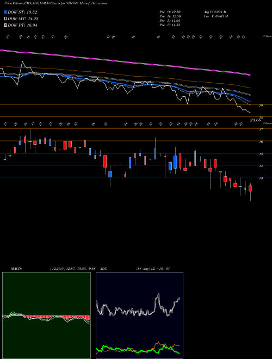Select the 'Pre V: 0.005 M' volume text
272x359 pixels.
click(x=215, y=16)
